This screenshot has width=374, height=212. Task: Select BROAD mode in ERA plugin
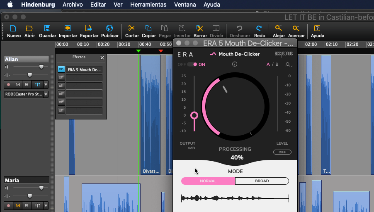tap(262, 181)
